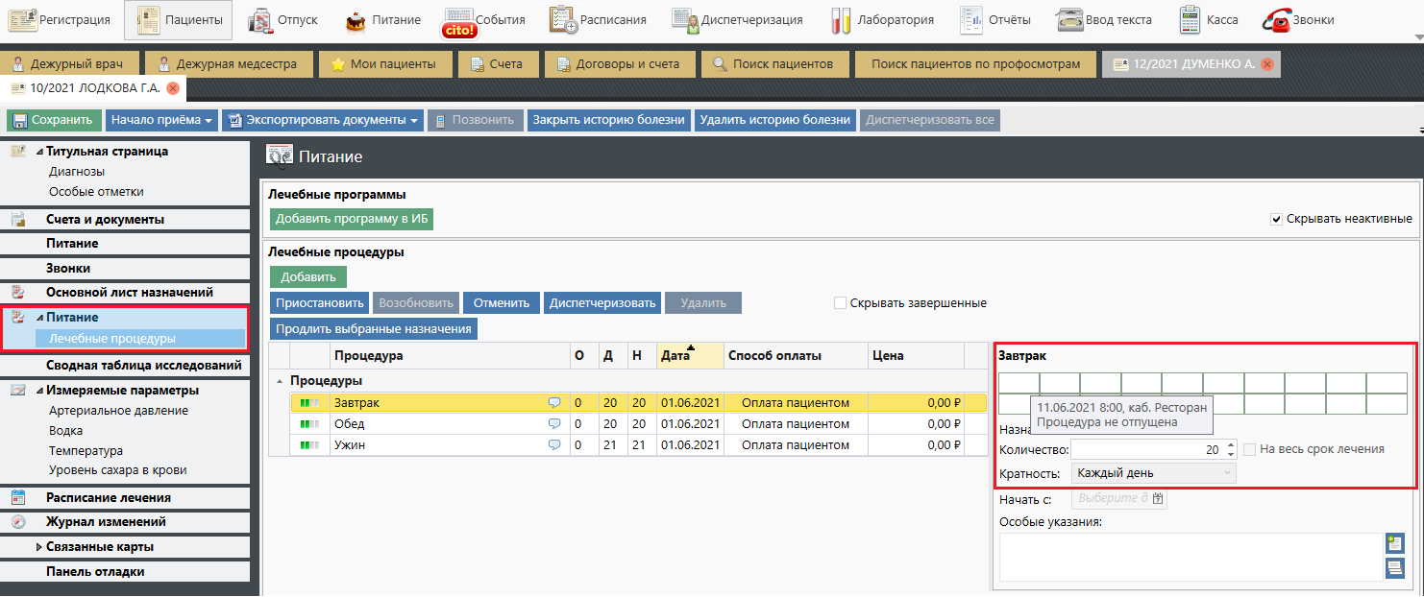The width and height of the screenshot is (1424, 597).
Task: Open the Лаборатория module icon
Action: pyautogui.click(x=843, y=20)
